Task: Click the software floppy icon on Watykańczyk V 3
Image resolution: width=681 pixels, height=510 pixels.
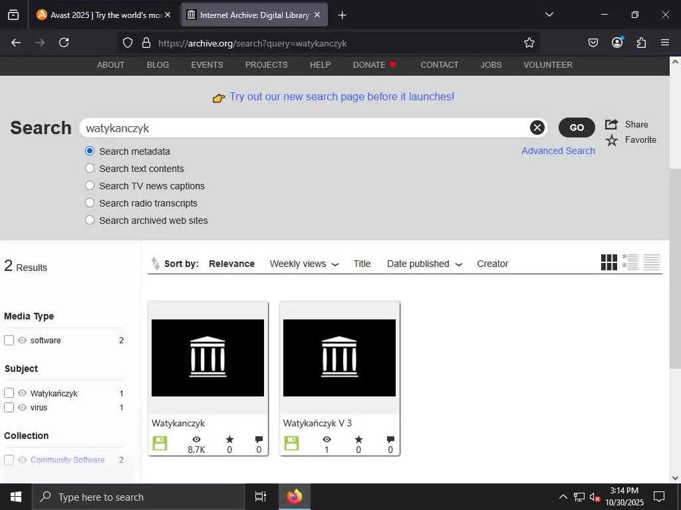Action: (x=291, y=443)
